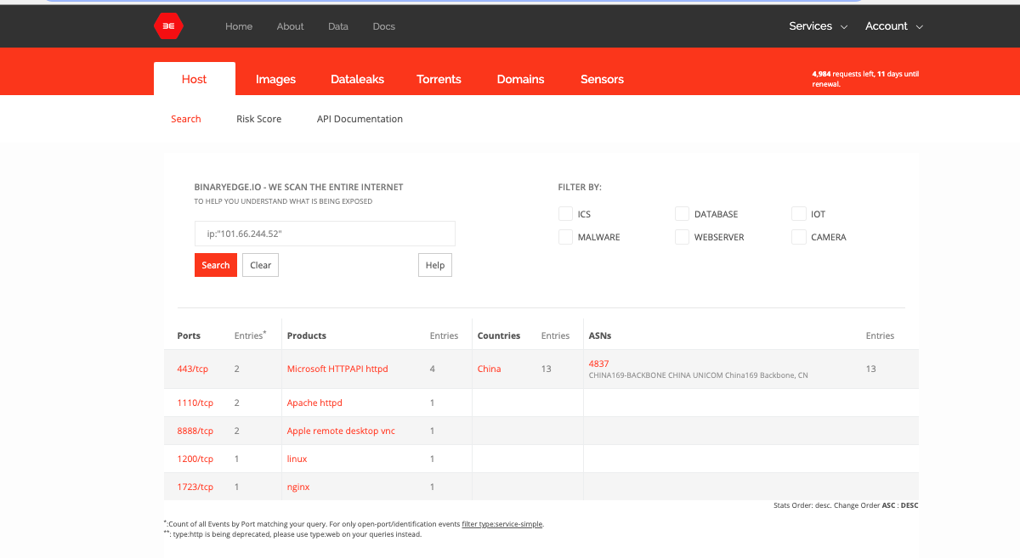Filter by port 1200/tcp
The height and width of the screenshot is (558, 1020).
pos(195,459)
